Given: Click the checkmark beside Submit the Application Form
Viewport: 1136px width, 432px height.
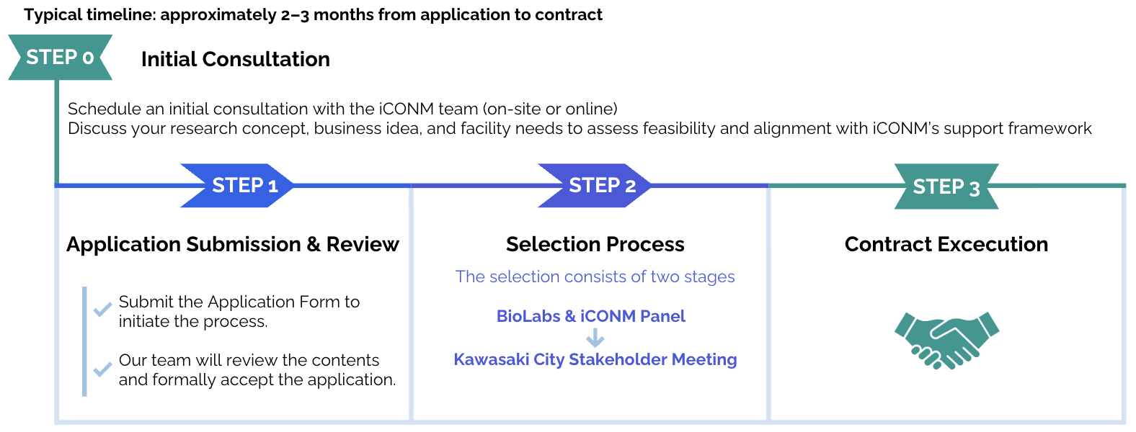Looking at the screenshot, I should tap(102, 310).
